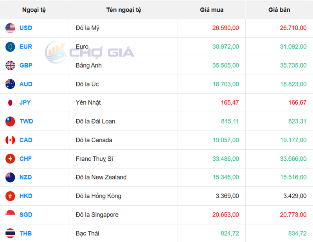Click the Tên ngoại tệ column header
The image size is (313, 242).
click(123, 10)
